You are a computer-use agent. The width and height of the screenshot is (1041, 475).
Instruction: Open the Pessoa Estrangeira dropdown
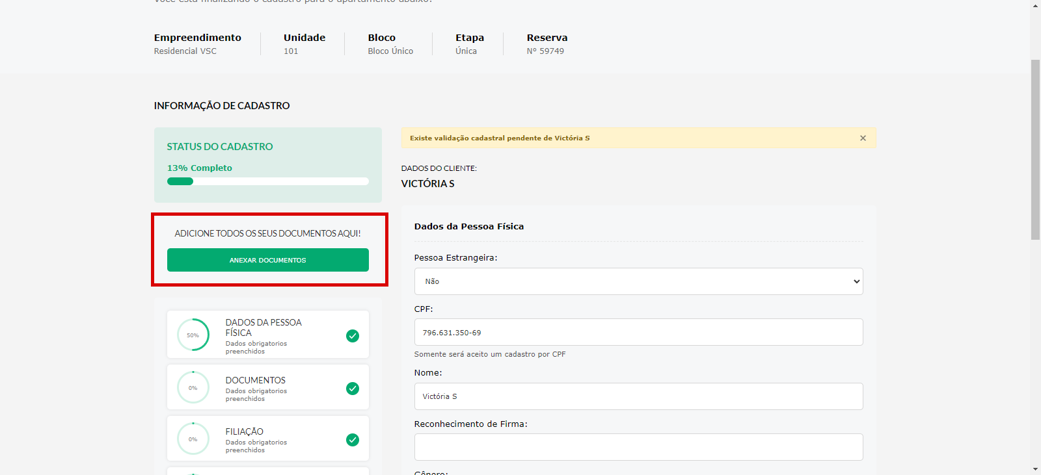point(638,281)
